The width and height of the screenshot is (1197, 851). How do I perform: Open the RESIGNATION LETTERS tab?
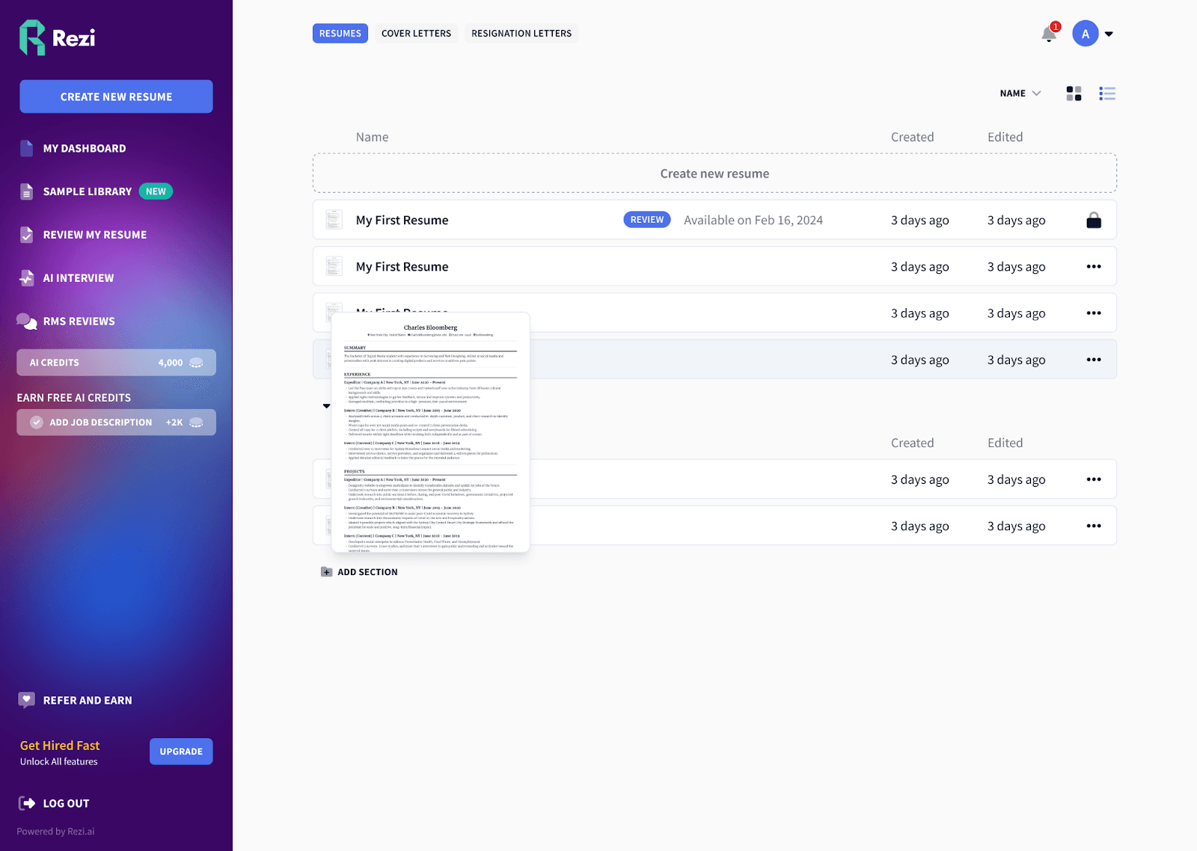coord(521,34)
